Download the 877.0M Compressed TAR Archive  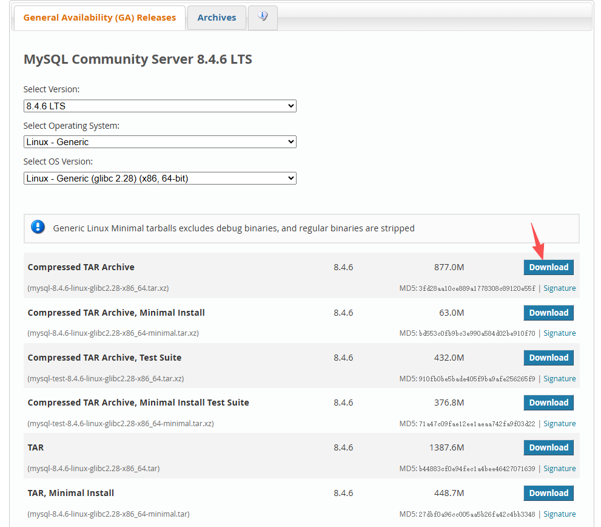[x=548, y=267]
